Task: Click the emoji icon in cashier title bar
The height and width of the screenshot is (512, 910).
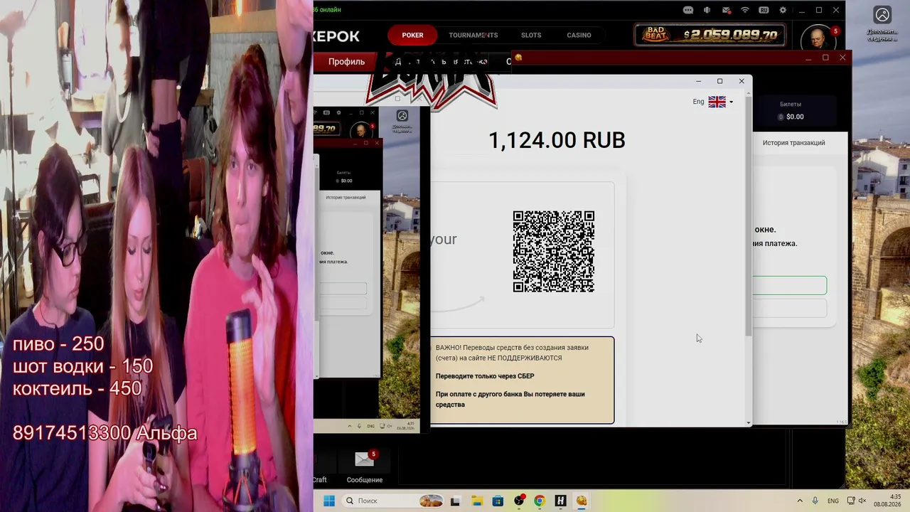Action: [519, 58]
